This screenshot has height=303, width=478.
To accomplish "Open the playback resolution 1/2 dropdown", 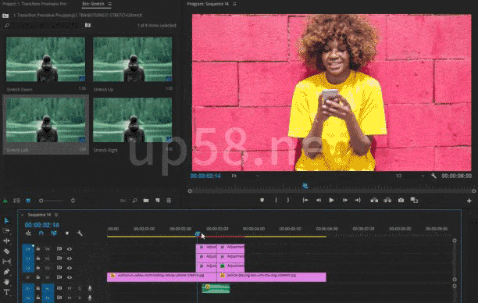I will (x=410, y=176).
